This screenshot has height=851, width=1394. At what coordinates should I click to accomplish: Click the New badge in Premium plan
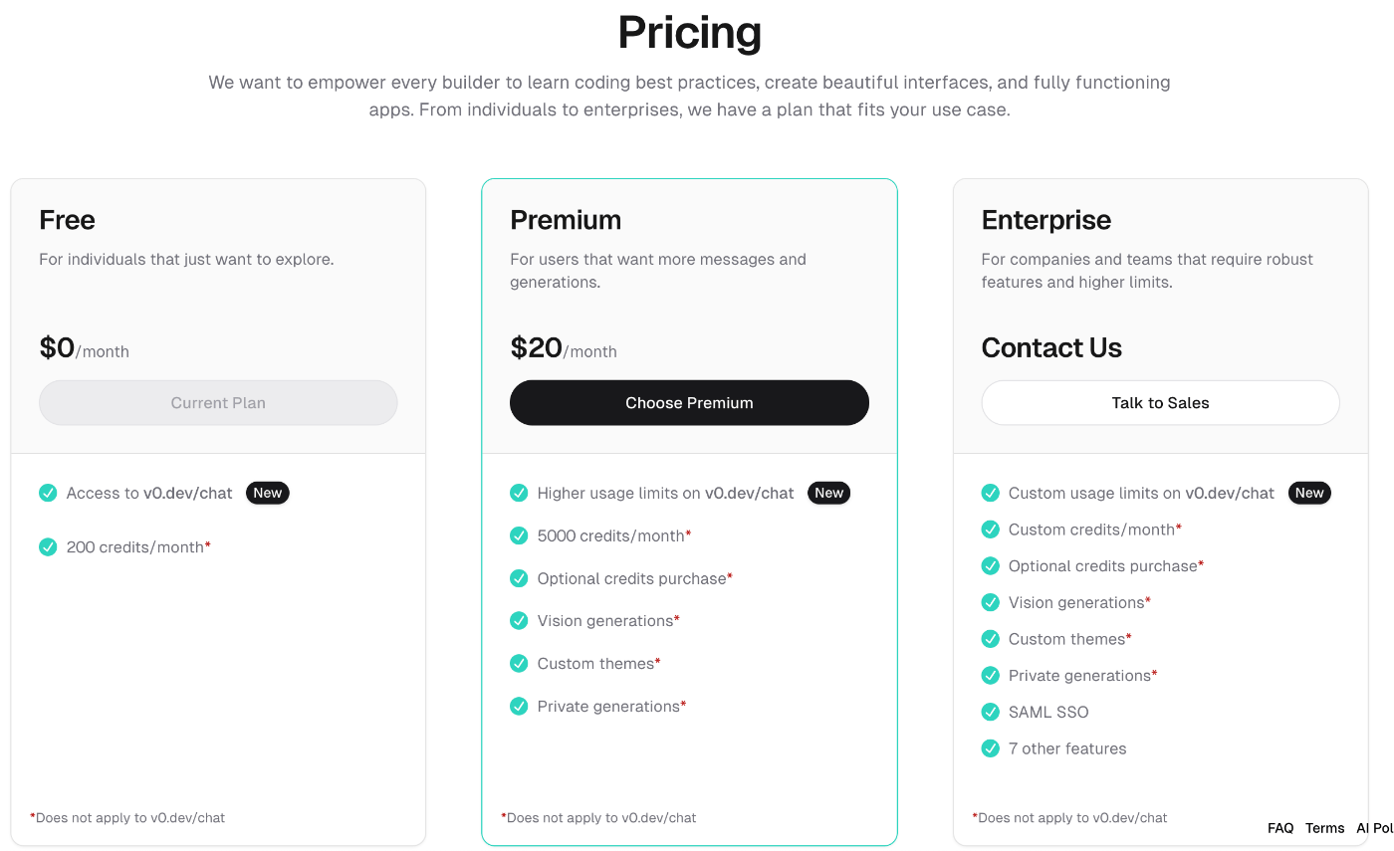click(828, 493)
